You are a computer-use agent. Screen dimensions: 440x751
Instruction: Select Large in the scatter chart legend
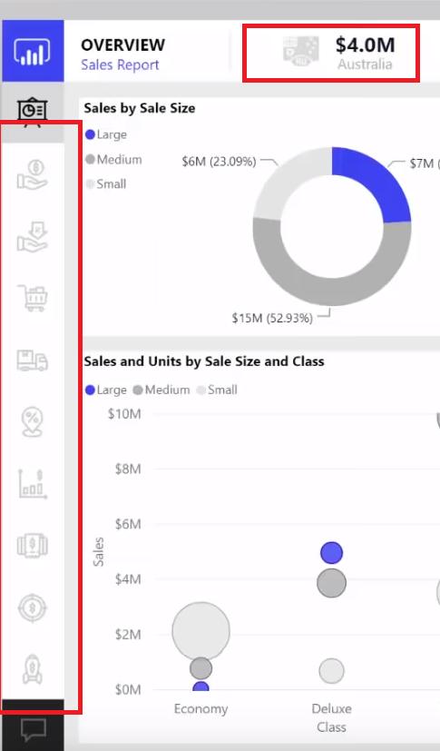[x=106, y=390]
